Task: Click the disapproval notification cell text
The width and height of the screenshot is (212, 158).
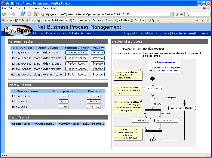Action: (49, 74)
